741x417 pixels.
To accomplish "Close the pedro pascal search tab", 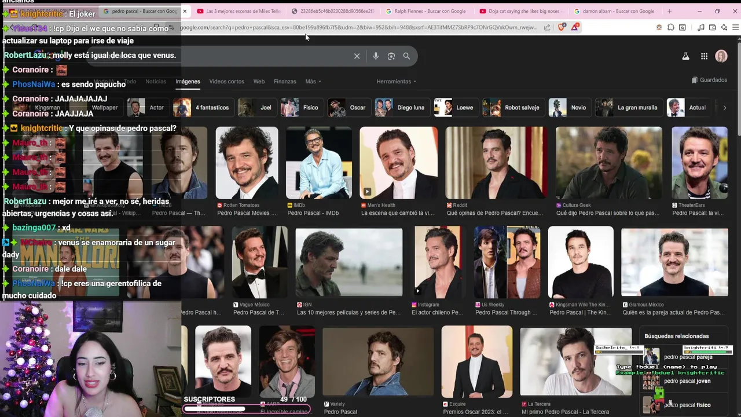I will pyautogui.click(x=185, y=11).
